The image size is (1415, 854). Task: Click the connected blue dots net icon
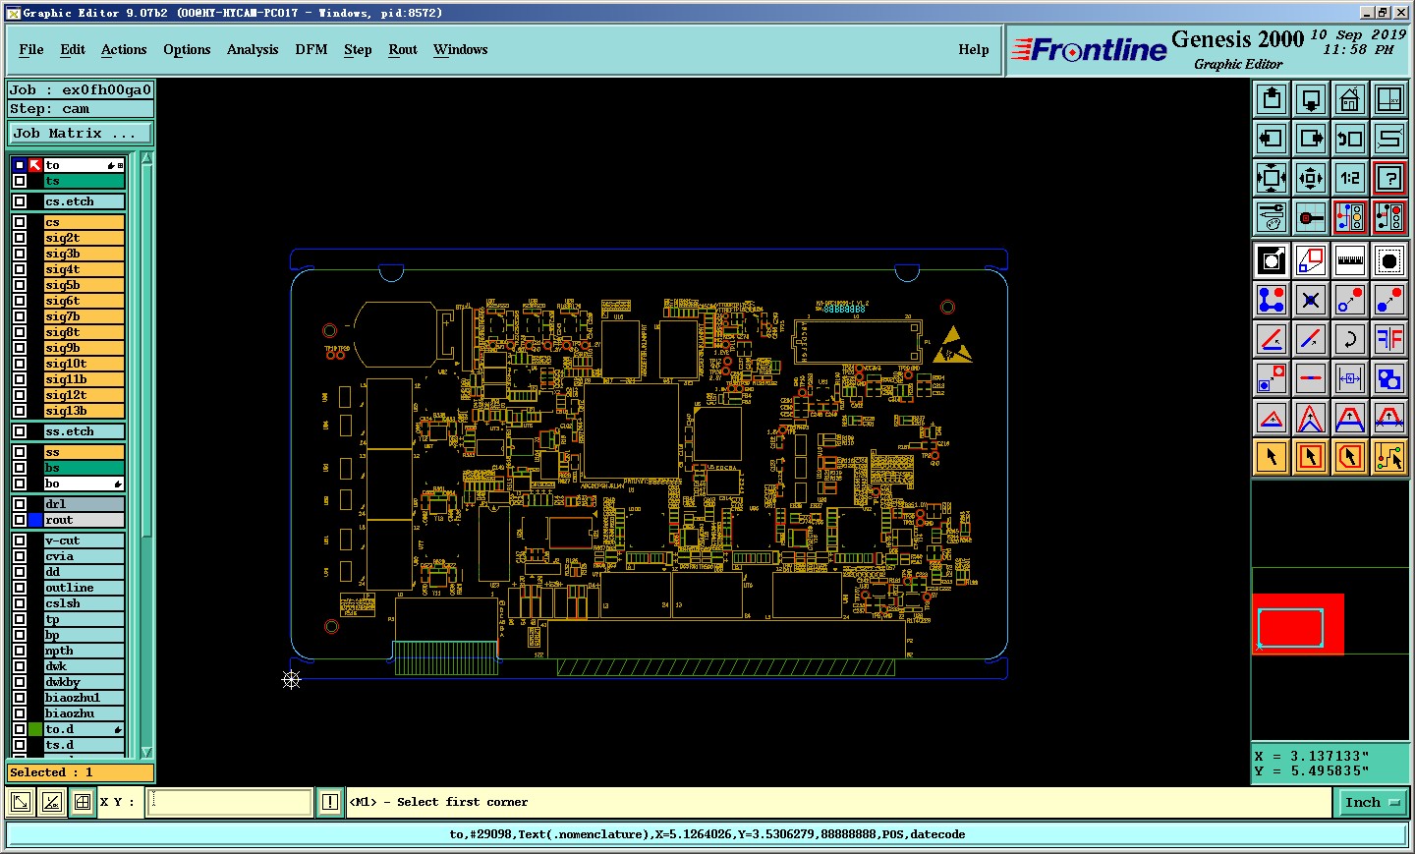coord(1272,300)
